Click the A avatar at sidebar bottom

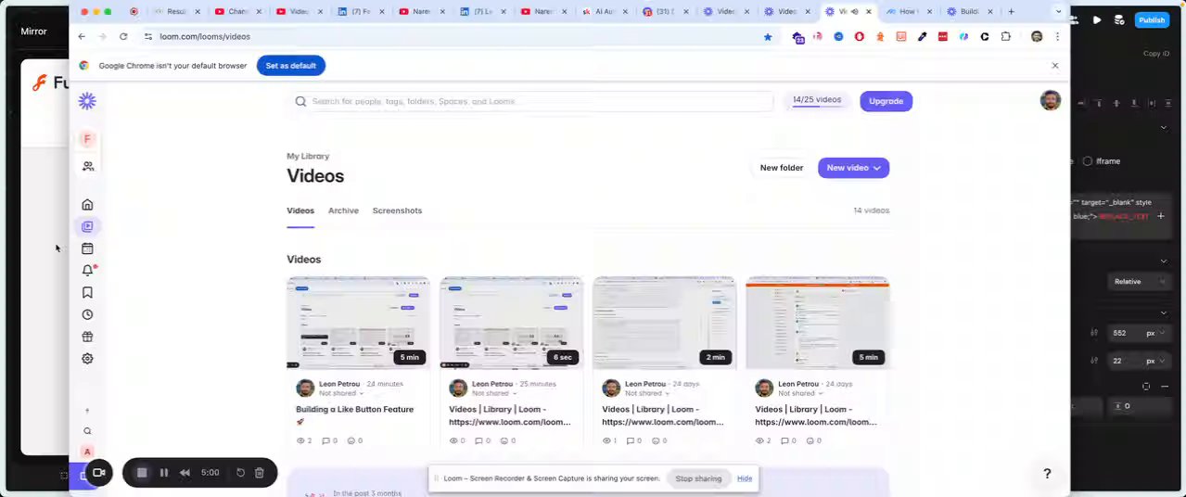tap(87, 452)
